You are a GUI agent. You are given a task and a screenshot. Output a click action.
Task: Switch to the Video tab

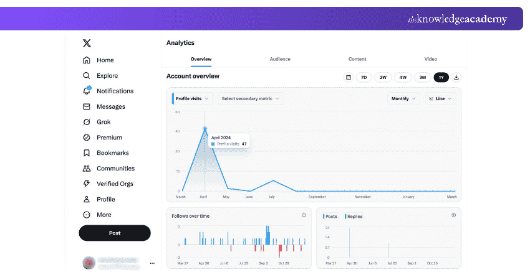[x=431, y=59]
